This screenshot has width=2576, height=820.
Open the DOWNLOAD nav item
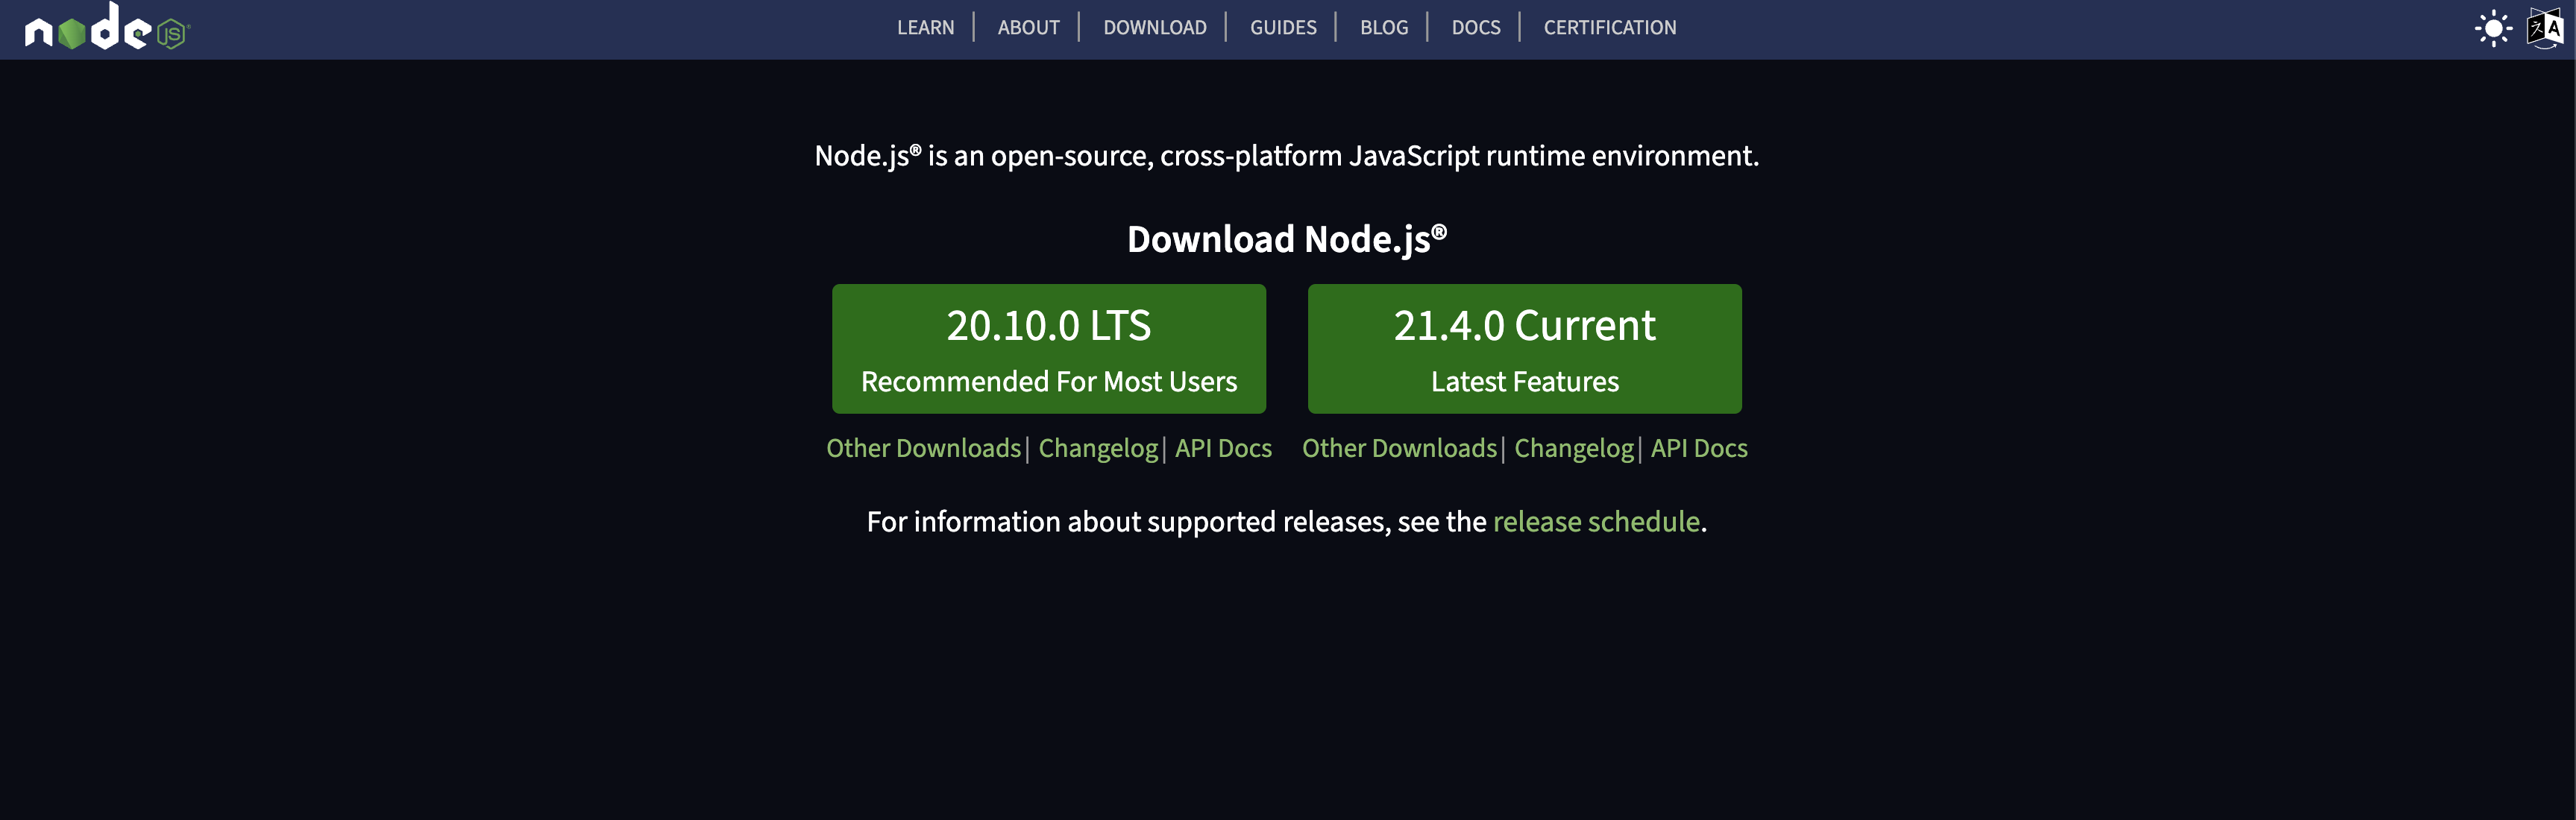pyautogui.click(x=1154, y=28)
